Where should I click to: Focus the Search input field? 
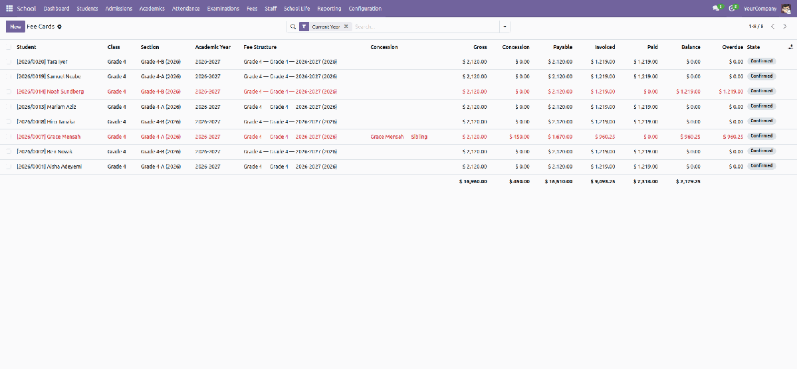point(426,27)
